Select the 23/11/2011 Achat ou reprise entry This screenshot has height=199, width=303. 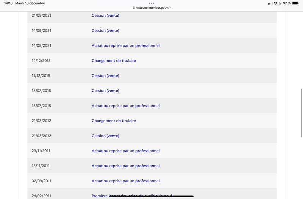[126, 150]
